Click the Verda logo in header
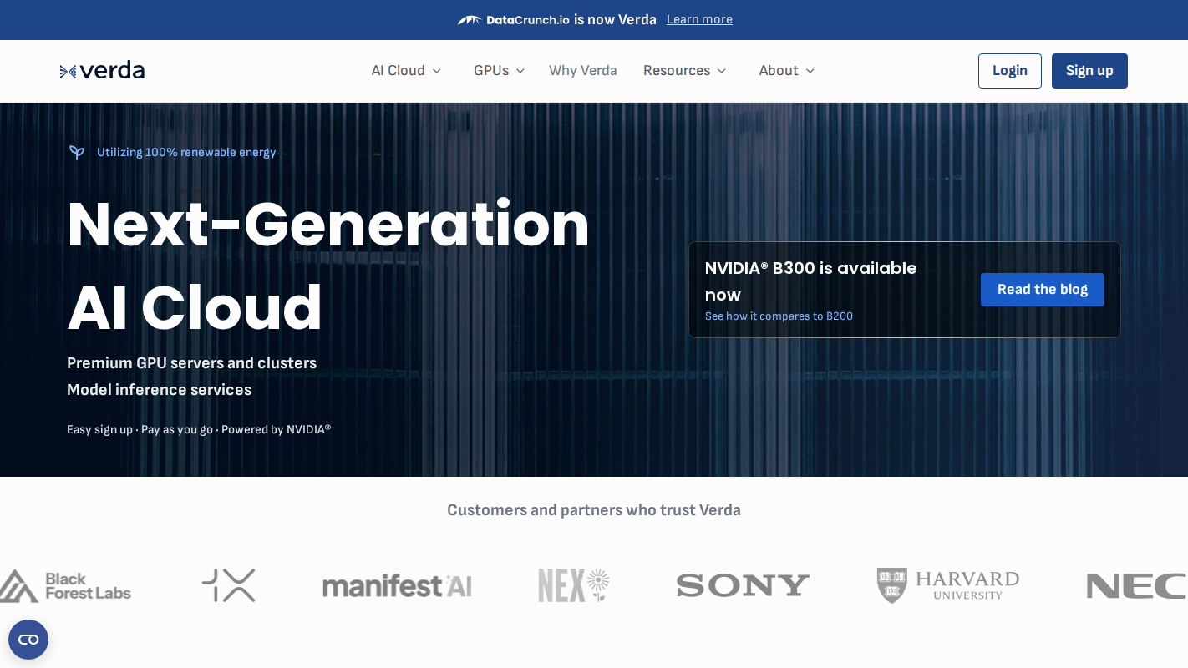Screen dimensions: 1188x668 102,71
